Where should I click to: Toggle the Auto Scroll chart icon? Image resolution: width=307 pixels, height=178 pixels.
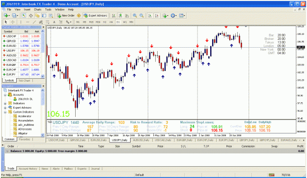tap(150, 15)
